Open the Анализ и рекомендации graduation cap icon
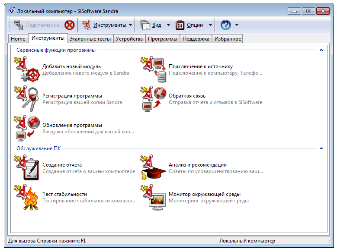 pos(153,167)
